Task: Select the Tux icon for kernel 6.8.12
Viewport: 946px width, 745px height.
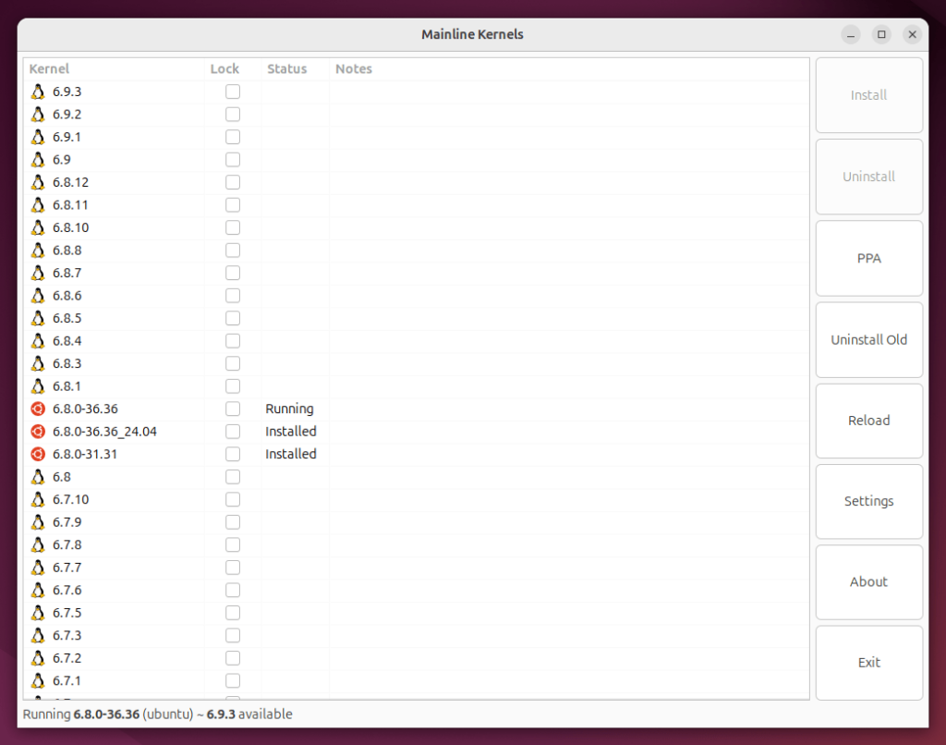Action: pos(38,182)
